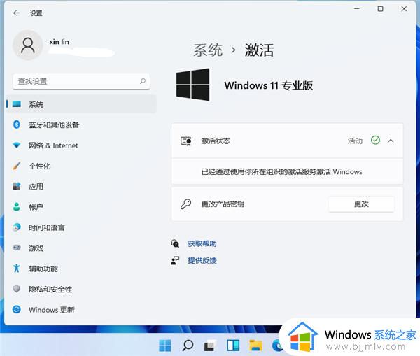This screenshot has height=356, width=420.
Task: Click the Windows 11 专业版 edition title
Action: pyautogui.click(x=269, y=85)
